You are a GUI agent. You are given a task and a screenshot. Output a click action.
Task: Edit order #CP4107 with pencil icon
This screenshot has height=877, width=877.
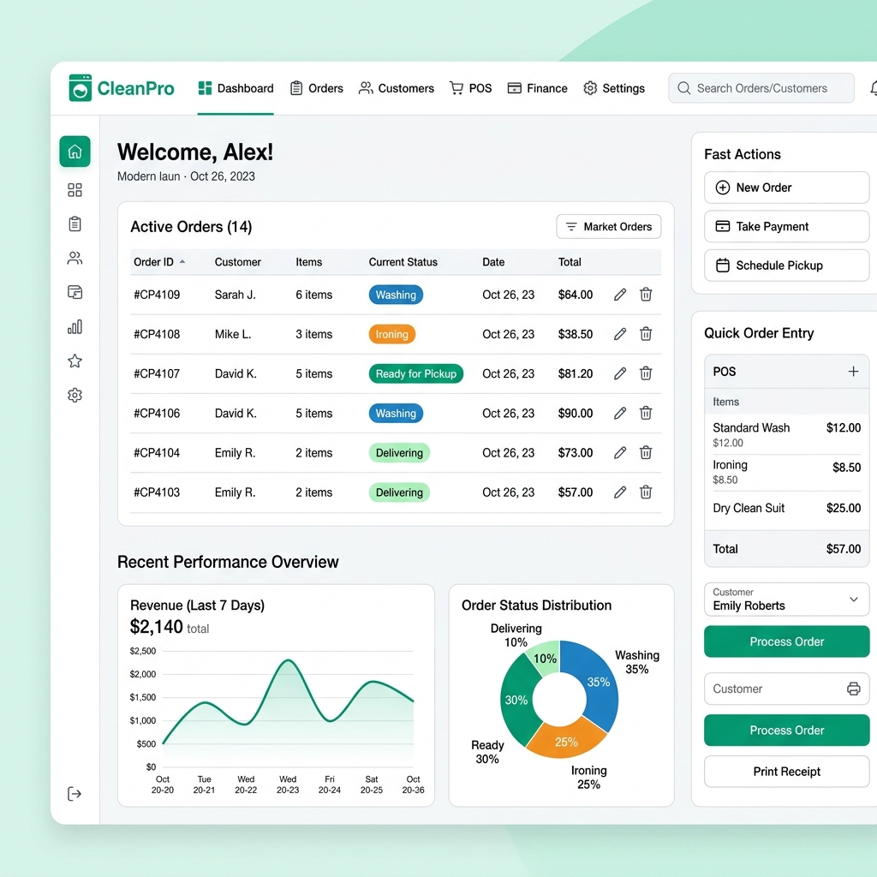click(620, 373)
